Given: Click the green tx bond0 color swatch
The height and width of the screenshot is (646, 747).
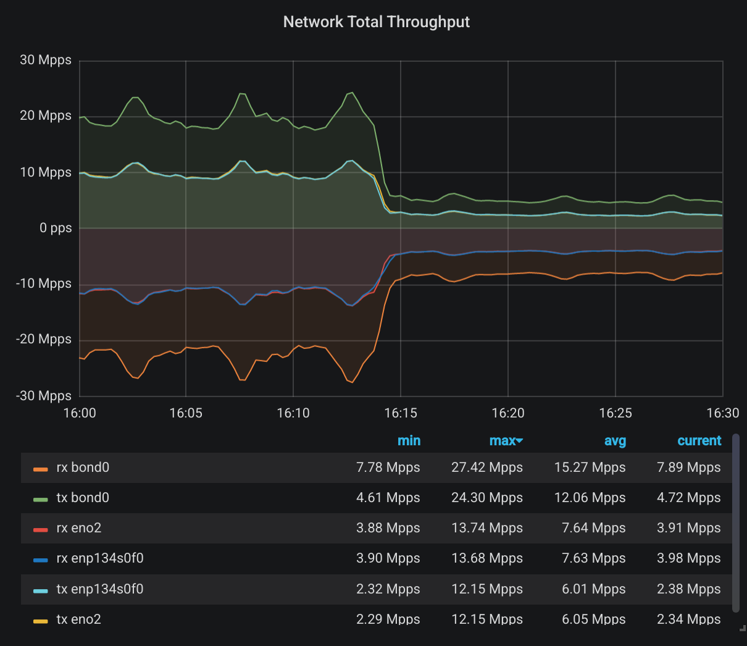Looking at the screenshot, I should coord(41,499).
